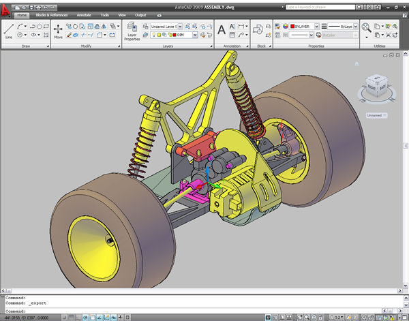Open the Annotate ribbon tab
This screenshot has width=409, height=321.
click(84, 14)
